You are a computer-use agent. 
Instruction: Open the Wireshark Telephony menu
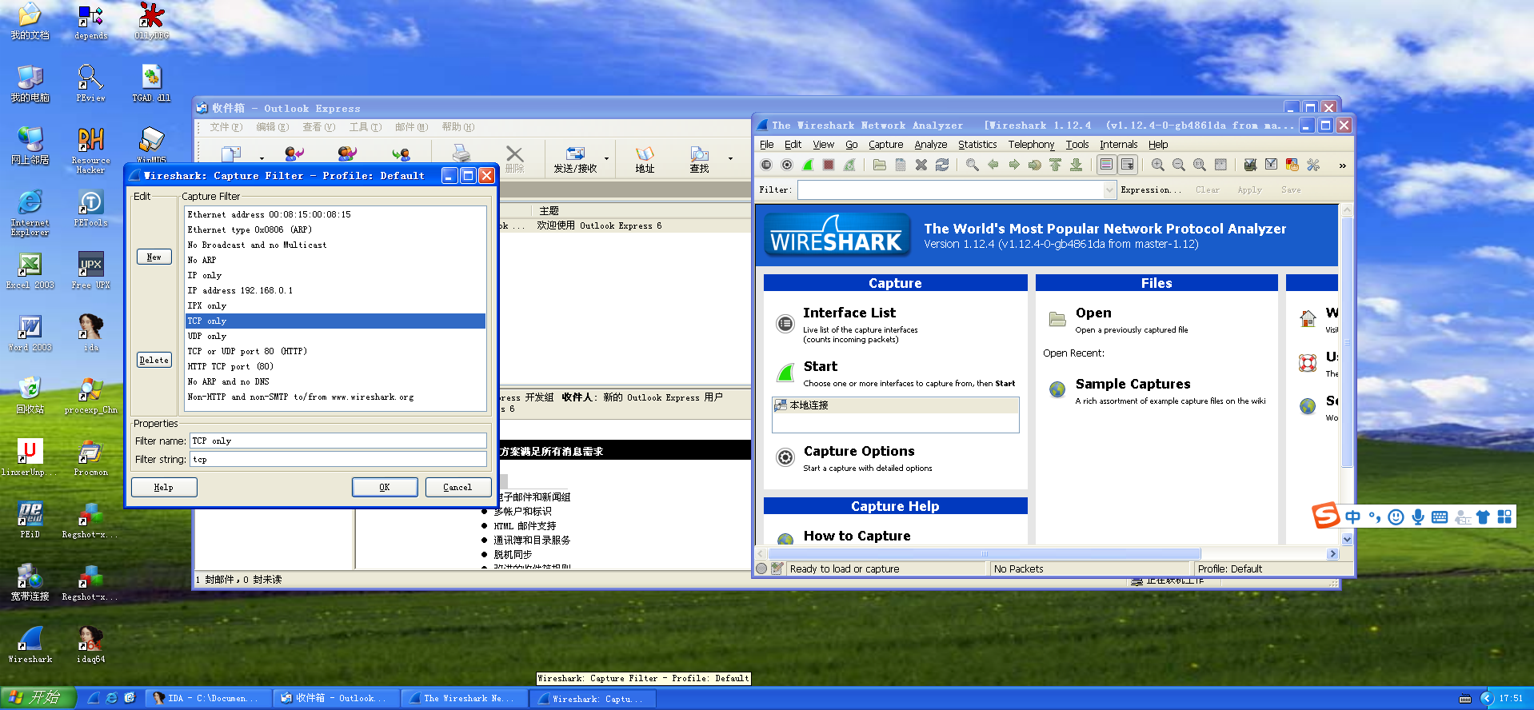pyautogui.click(x=1031, y=145)
